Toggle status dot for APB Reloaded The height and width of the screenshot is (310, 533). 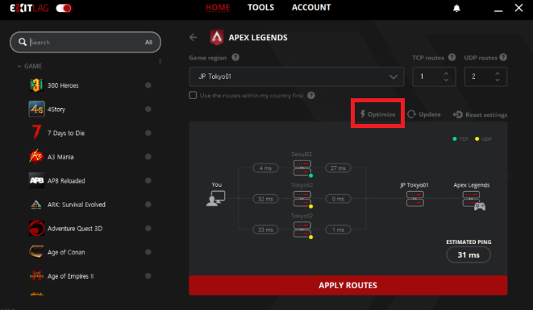[x=148, y=180]
